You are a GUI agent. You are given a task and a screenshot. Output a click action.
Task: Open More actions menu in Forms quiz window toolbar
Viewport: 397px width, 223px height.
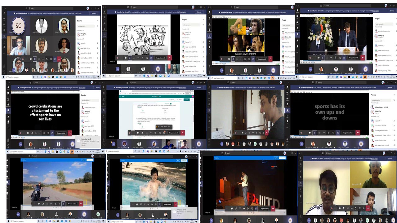click(151, 133)
